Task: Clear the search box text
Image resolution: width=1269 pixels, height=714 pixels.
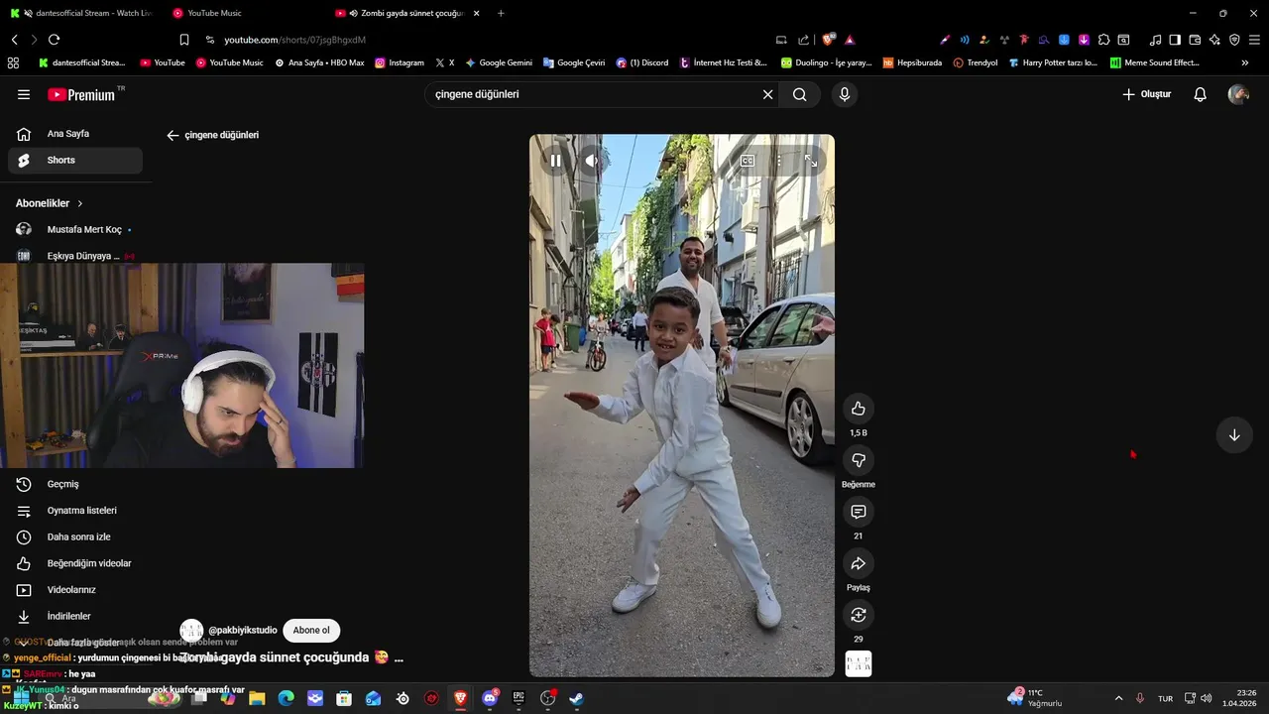Action: pos(767,94)
